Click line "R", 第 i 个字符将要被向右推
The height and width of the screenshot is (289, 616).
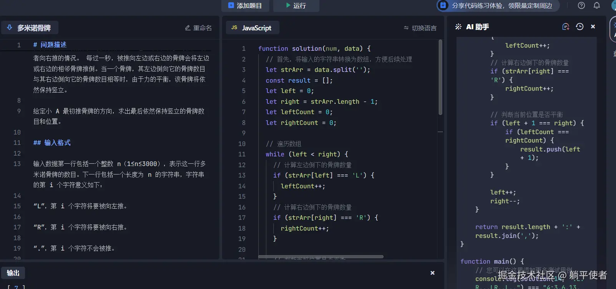(x=80, y=227)
